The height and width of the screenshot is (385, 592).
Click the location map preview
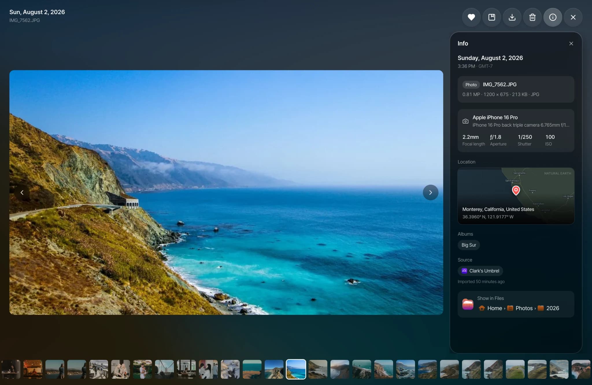tap(516, 196)
